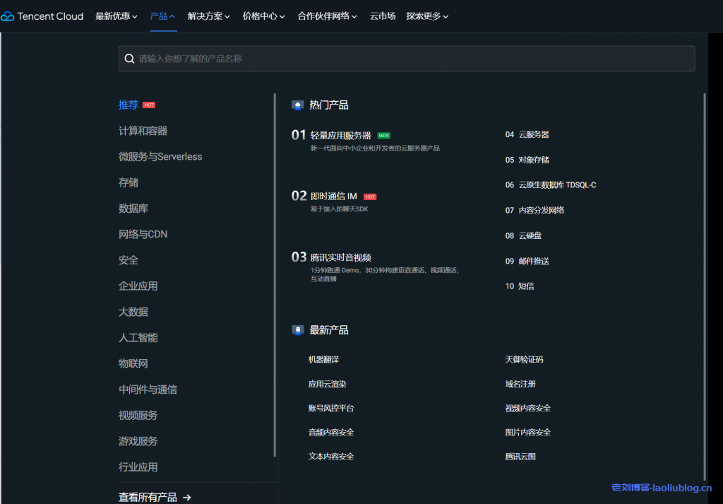Click the NEW badge beside 轻量应用服务器
The height and width of the screenshot is (504, 723).
coord(383,134)
